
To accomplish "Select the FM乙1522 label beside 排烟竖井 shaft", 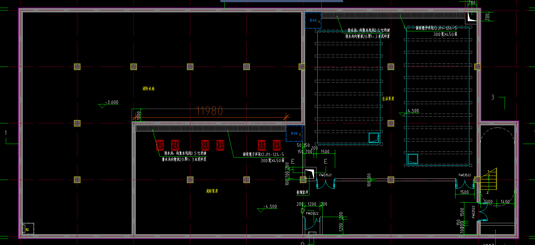I will (x=325, y=175).
